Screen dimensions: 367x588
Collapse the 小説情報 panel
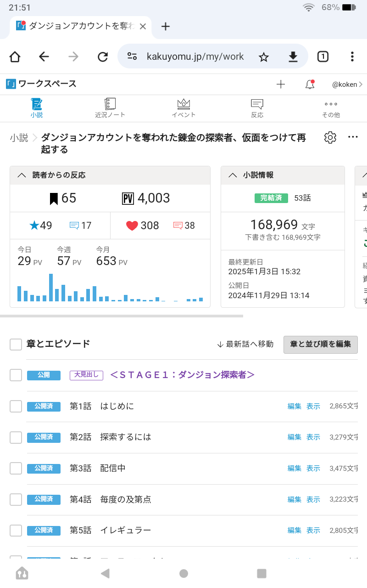233,175
